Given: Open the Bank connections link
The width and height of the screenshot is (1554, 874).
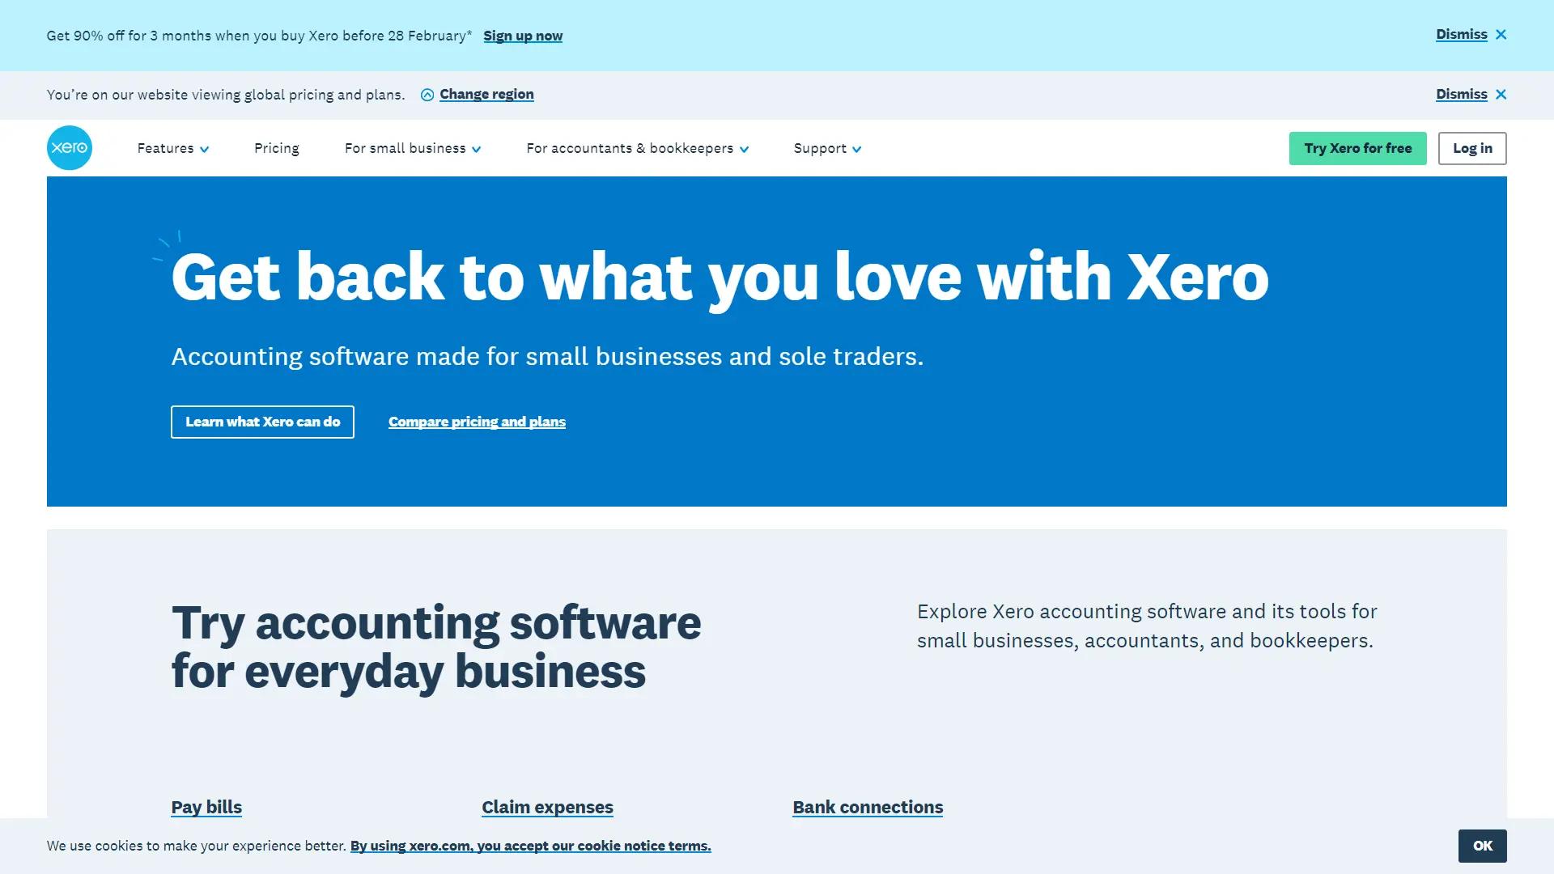Looking at the screenshot, I should point(868,807).
